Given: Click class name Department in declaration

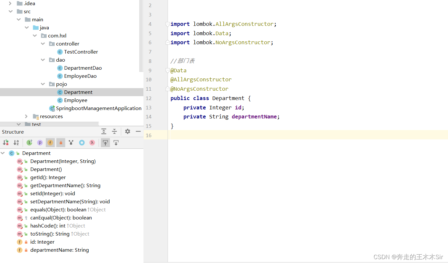Looking at the screenshot, I should 228,98.
